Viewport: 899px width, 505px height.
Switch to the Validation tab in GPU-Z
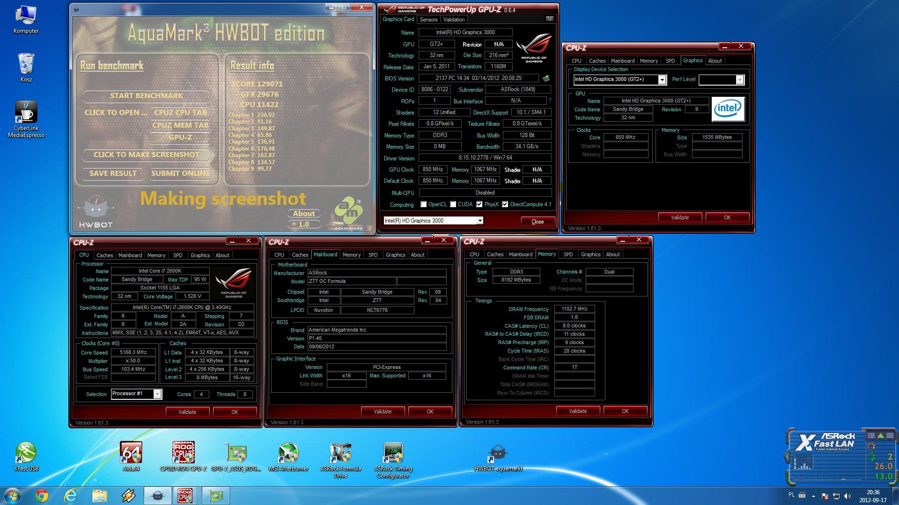point(454,20)
